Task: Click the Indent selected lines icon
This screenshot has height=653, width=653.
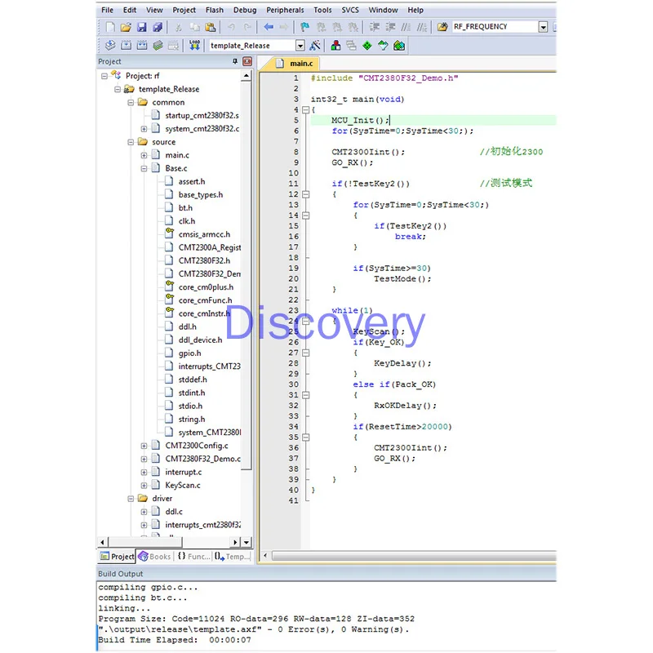Action: pyautogui.click(x=375, y=27)
